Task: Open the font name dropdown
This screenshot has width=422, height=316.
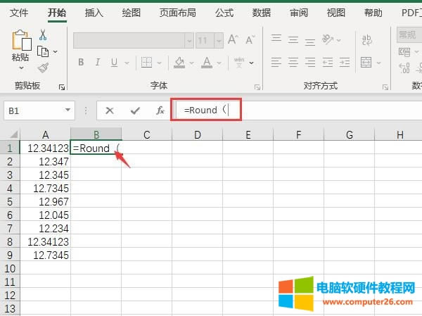Action: (189, 41)
